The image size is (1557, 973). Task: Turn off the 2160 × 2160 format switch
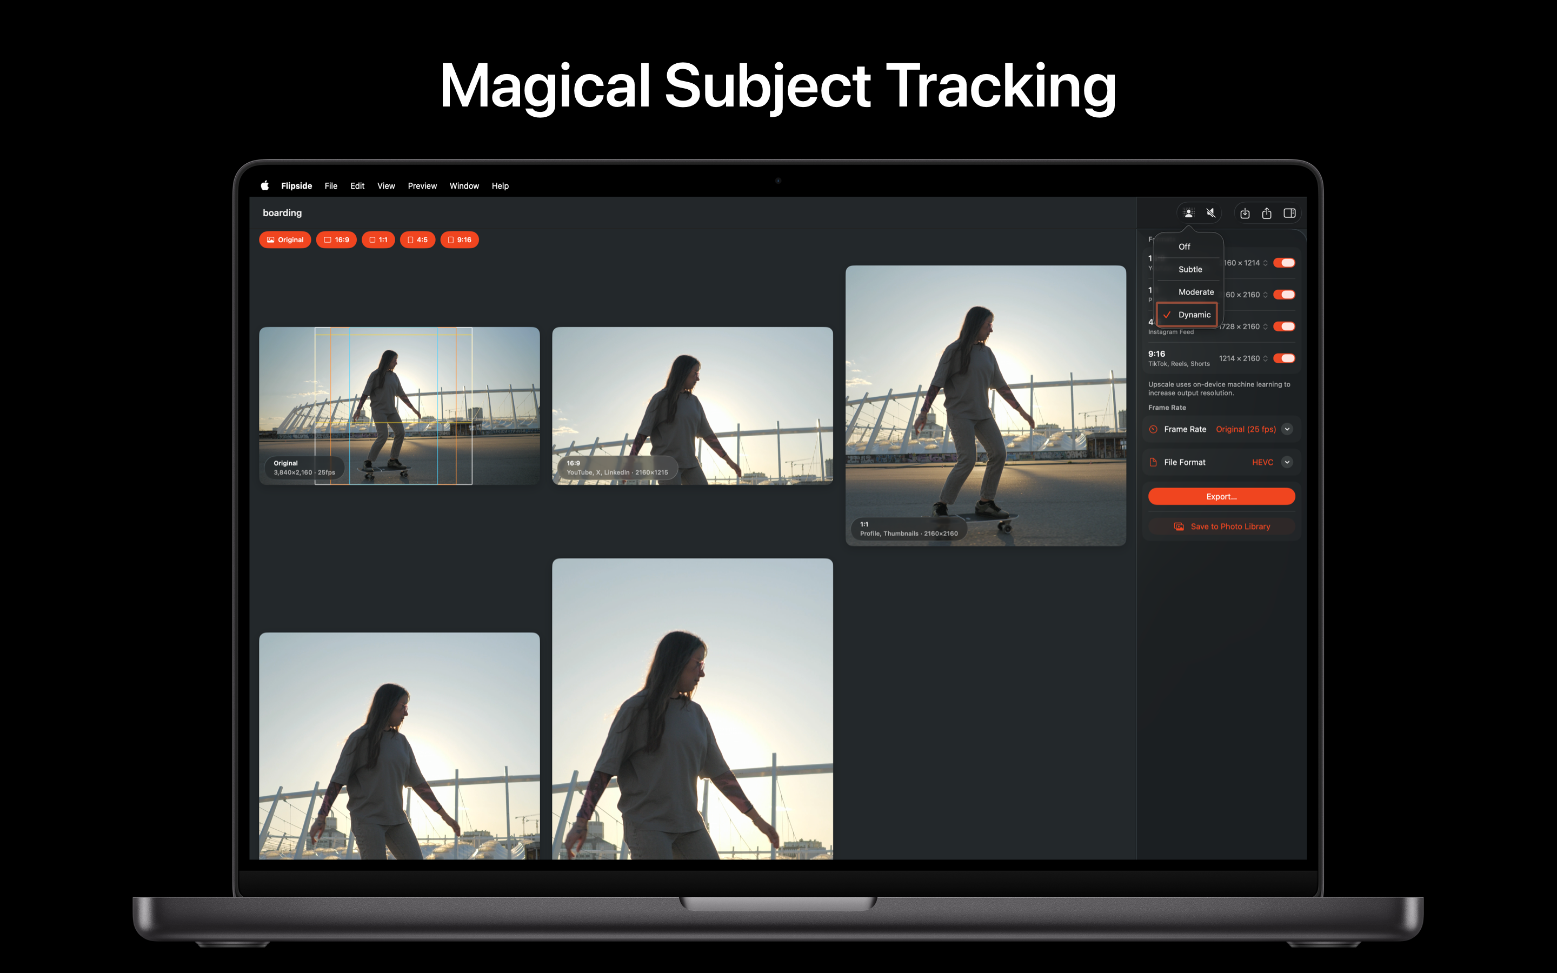click(1284, 295)
